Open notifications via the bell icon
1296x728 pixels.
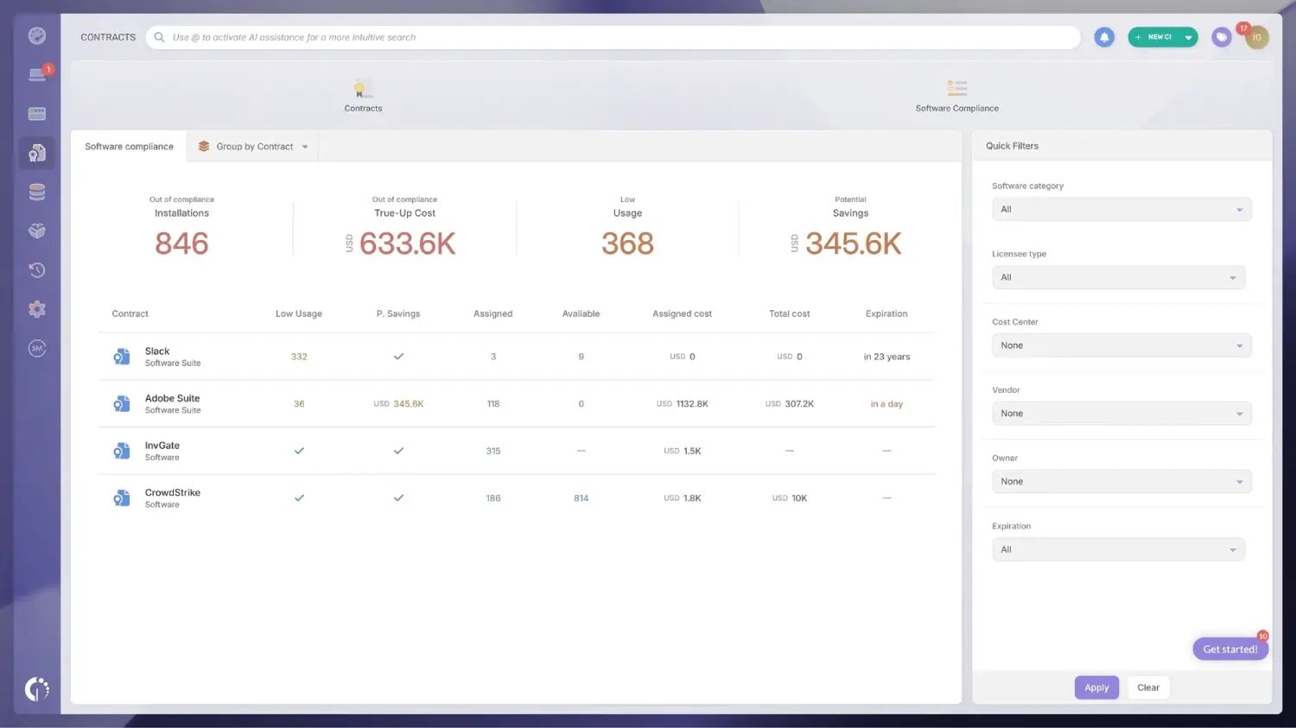coord(1104,37)
